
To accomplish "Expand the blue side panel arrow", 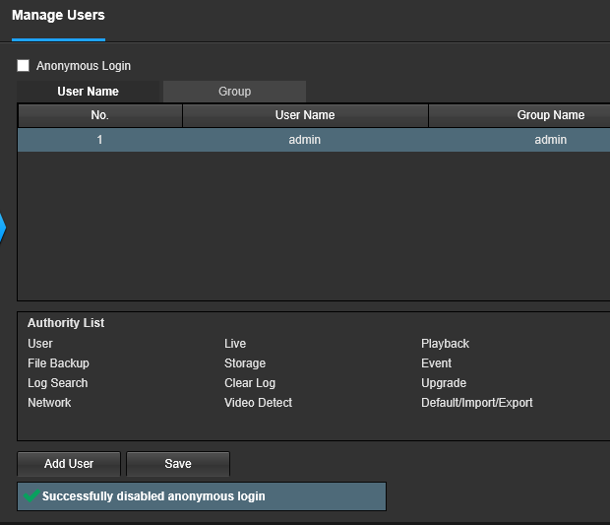I will pyautogui.click(x=3, y=229).
